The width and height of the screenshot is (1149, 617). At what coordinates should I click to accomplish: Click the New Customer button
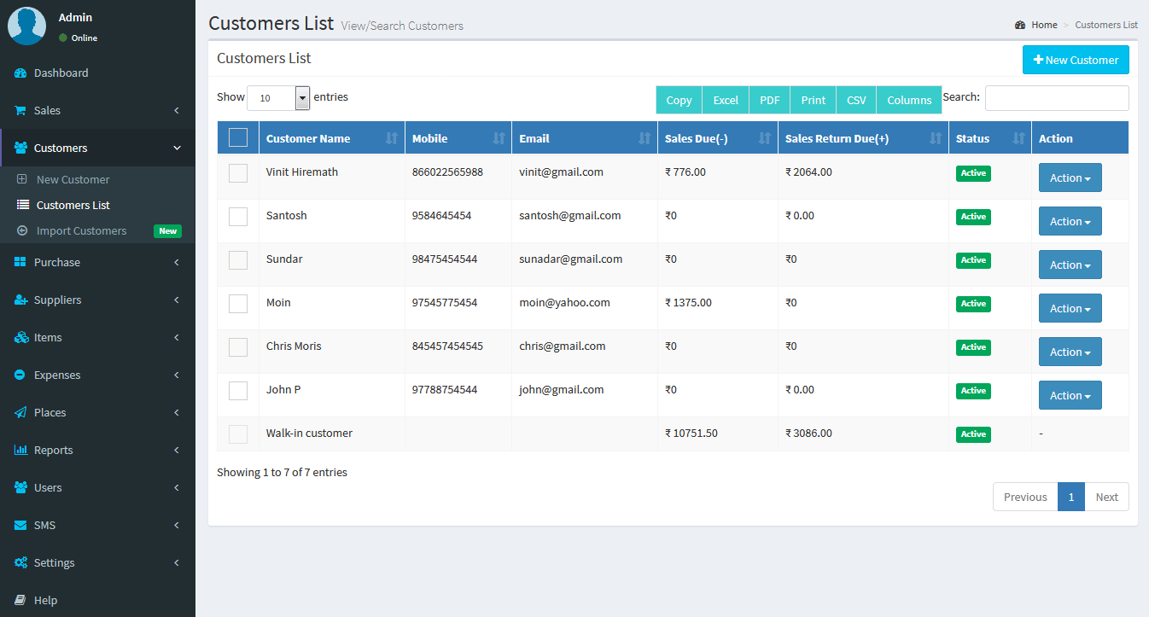point(1076,60)
